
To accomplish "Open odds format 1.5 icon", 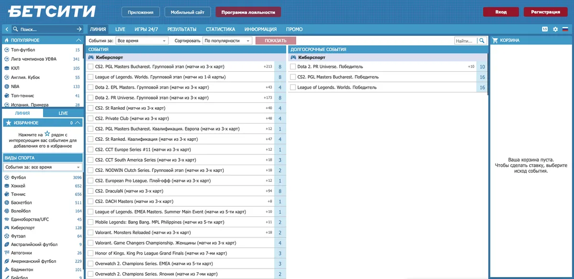I will 545,29.
